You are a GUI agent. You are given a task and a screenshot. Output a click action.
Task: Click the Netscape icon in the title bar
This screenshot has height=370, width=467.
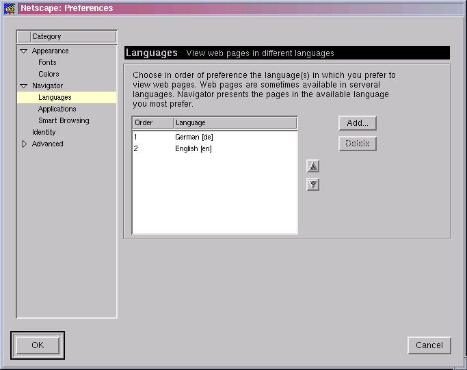coord(10,8)
